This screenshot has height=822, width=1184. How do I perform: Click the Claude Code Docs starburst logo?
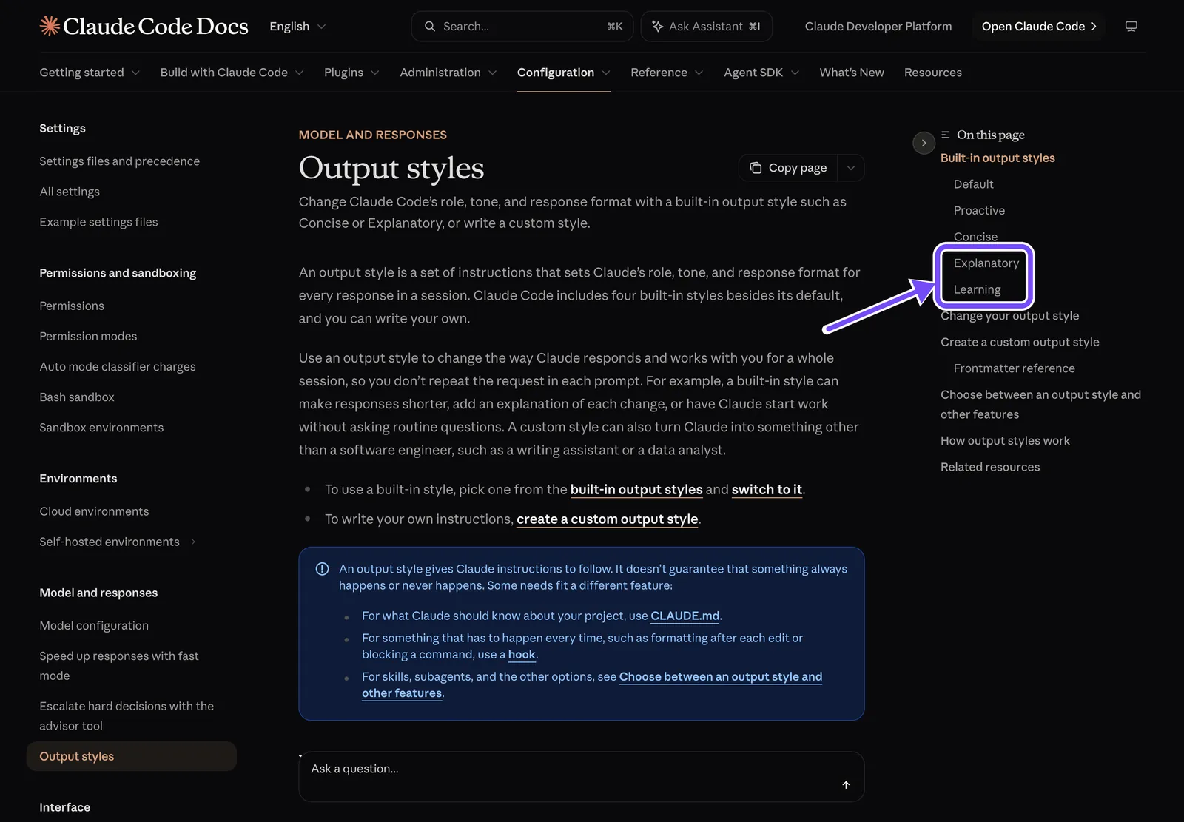click(x=50, y=26)
